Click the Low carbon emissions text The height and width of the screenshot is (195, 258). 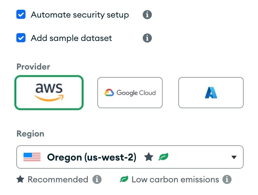click(x=175, y=179)
